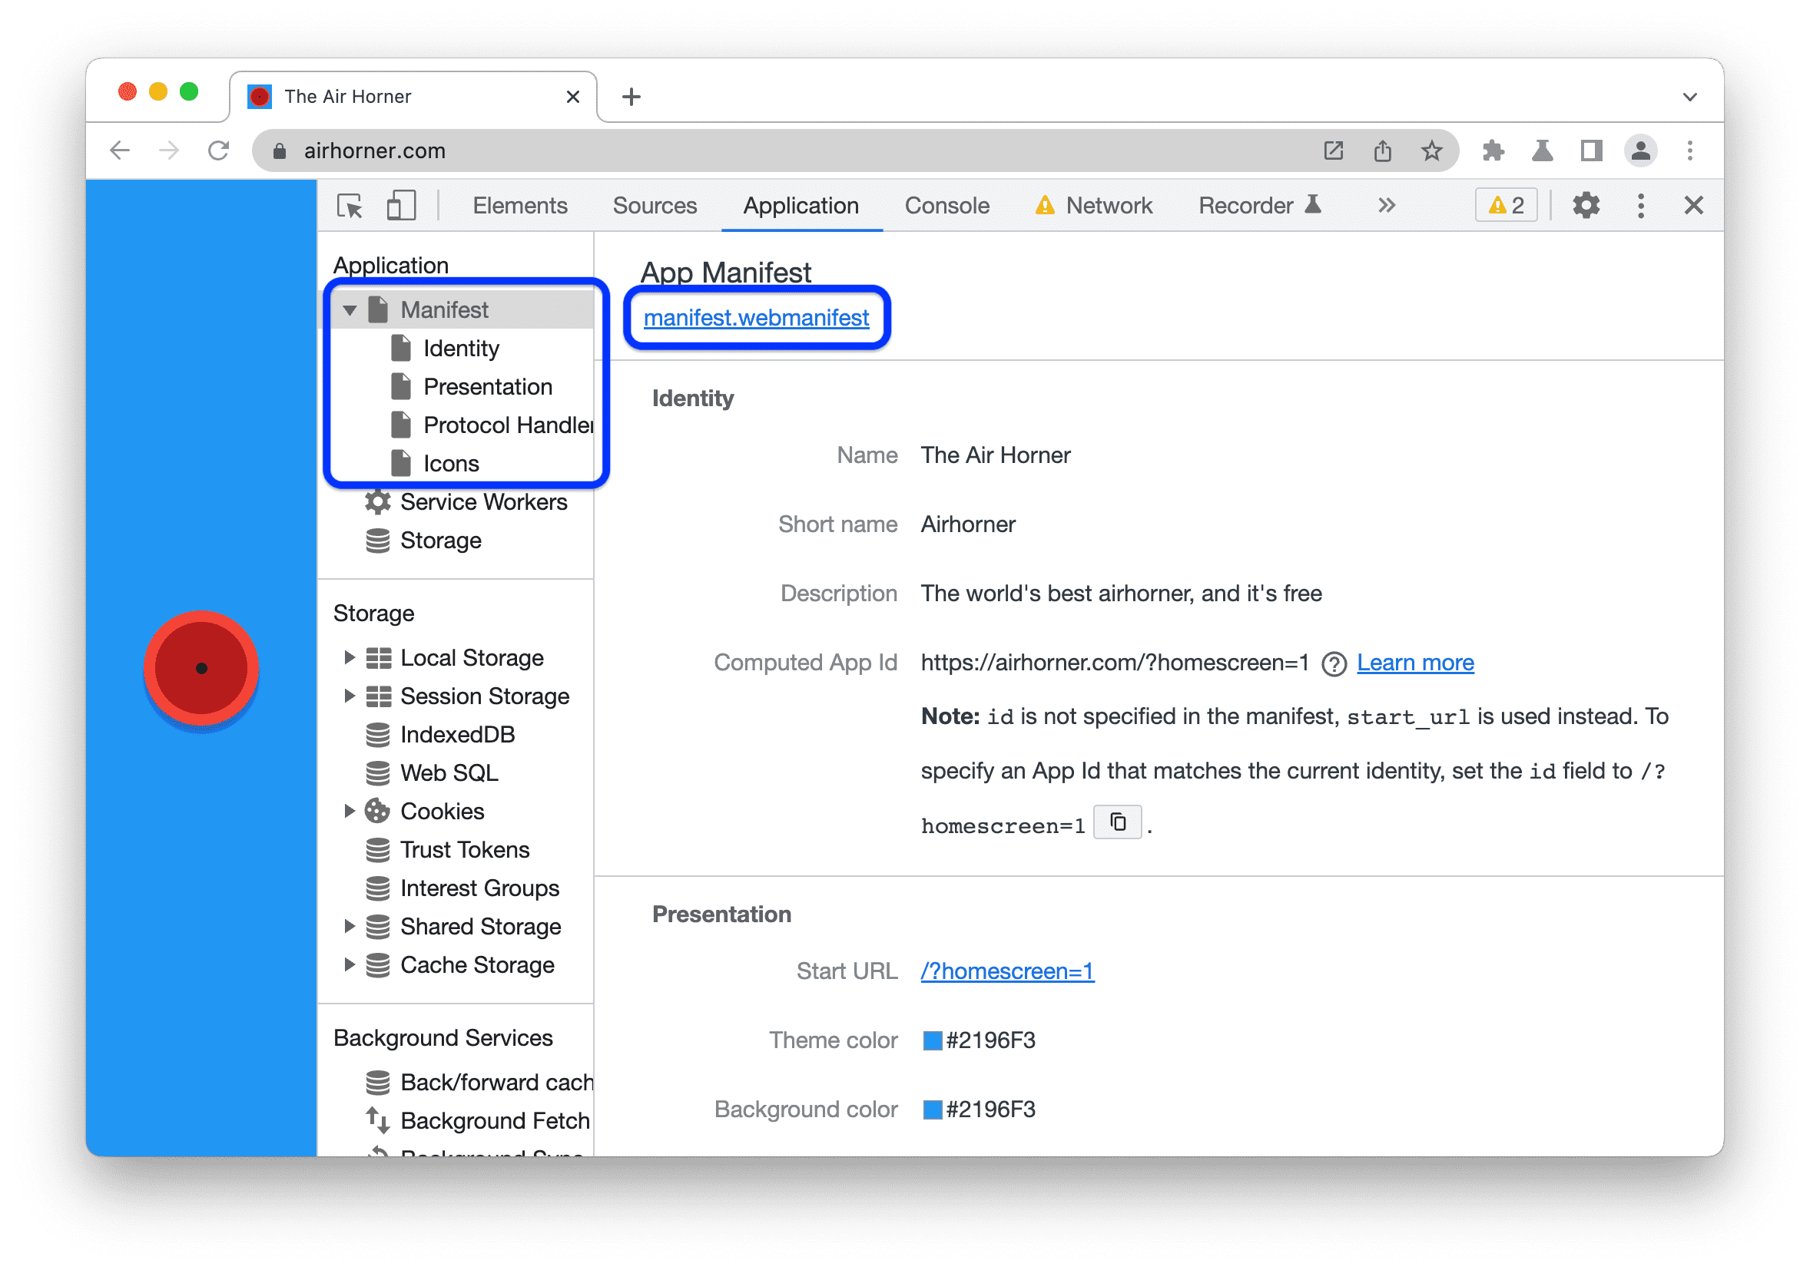The width and height of the screenshot is (1810, 1270).
Task: Click the copy homescreen id button
Action: (x=1117, y=821)
